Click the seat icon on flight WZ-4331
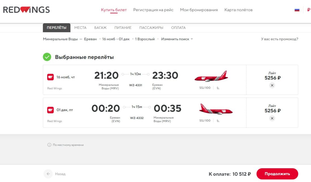The width and height of the screenshot is (311, 182). coord(218,88)
